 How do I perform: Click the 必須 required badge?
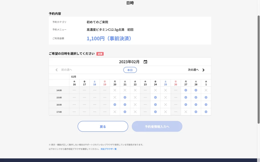(x=100, y=54)
